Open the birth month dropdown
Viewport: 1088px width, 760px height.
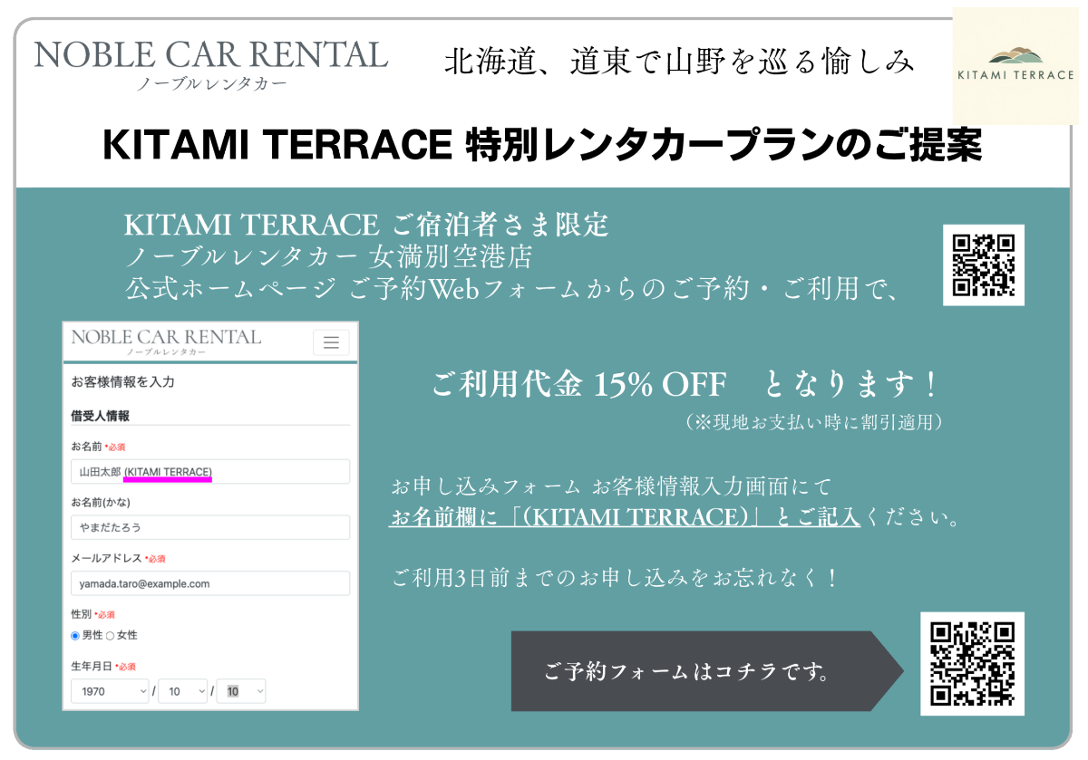tap(183, 691)
